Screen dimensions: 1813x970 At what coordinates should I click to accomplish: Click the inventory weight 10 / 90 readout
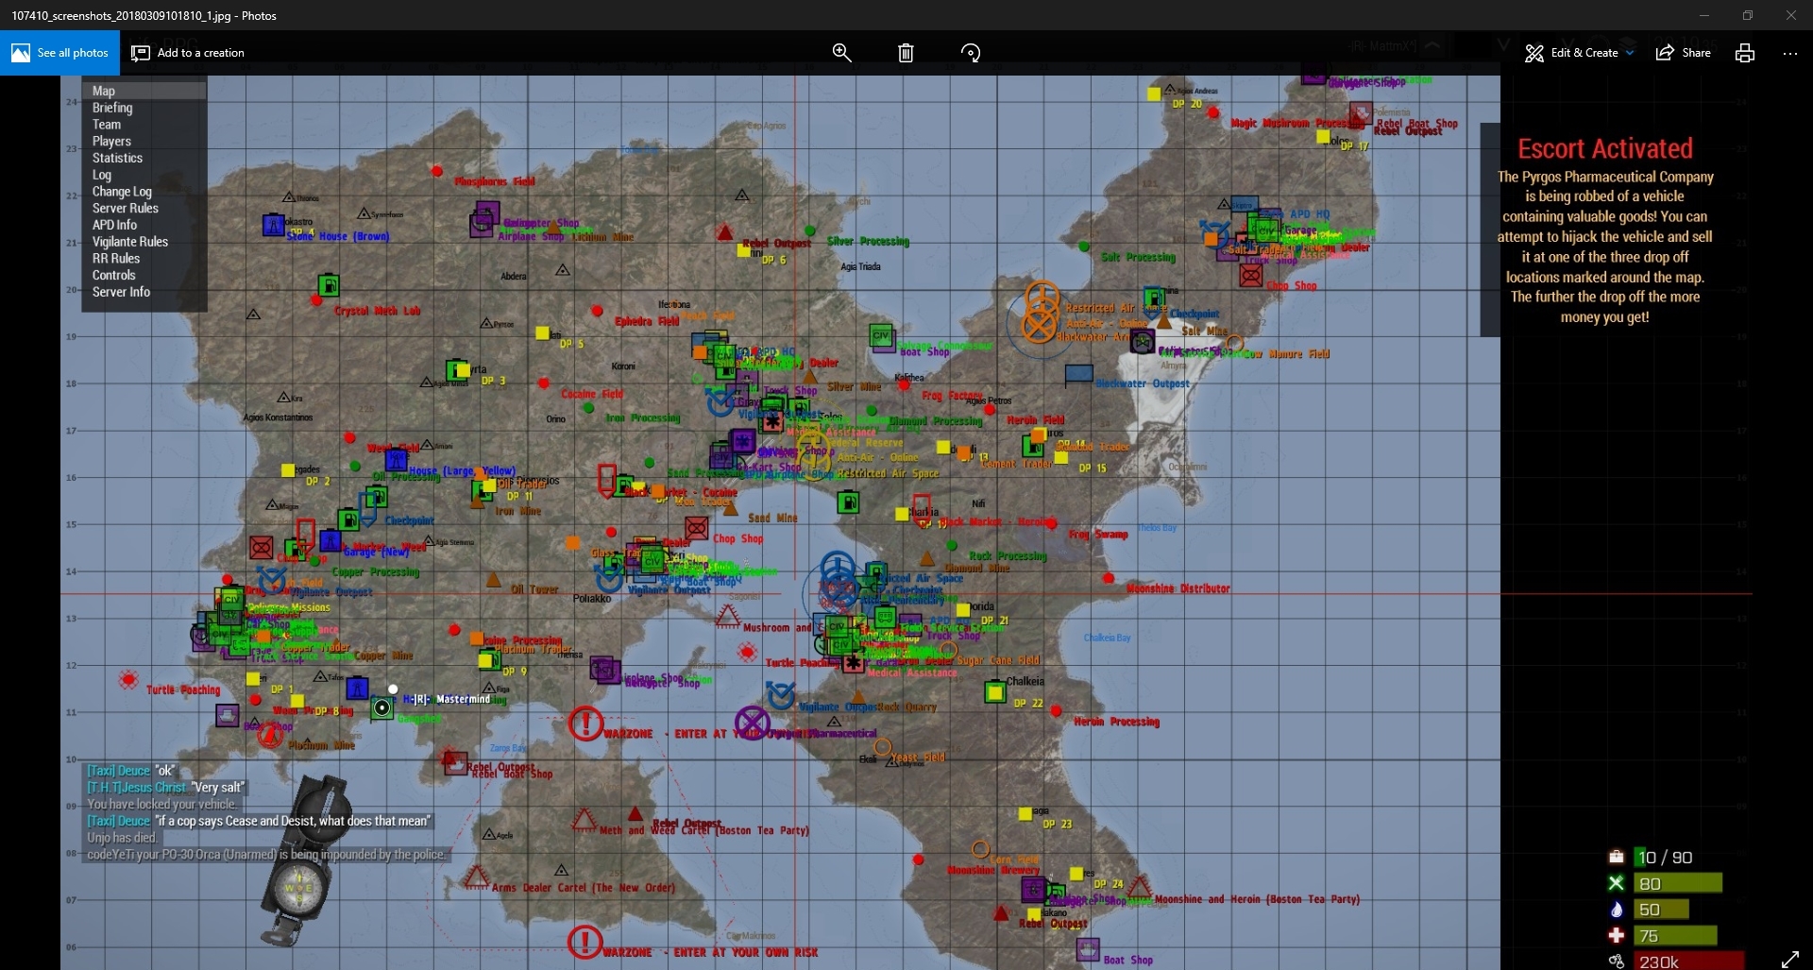tap(1665, 858)
